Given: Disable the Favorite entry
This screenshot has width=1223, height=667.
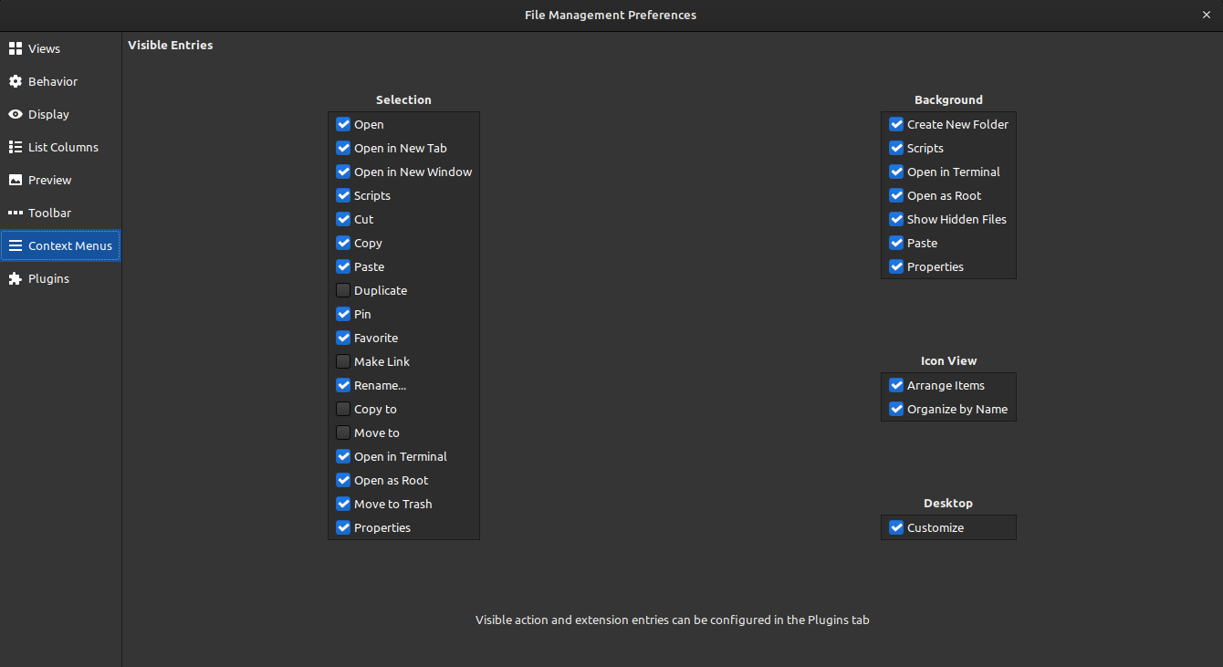Looking at the screenshot, I should (x=343, y=338).
